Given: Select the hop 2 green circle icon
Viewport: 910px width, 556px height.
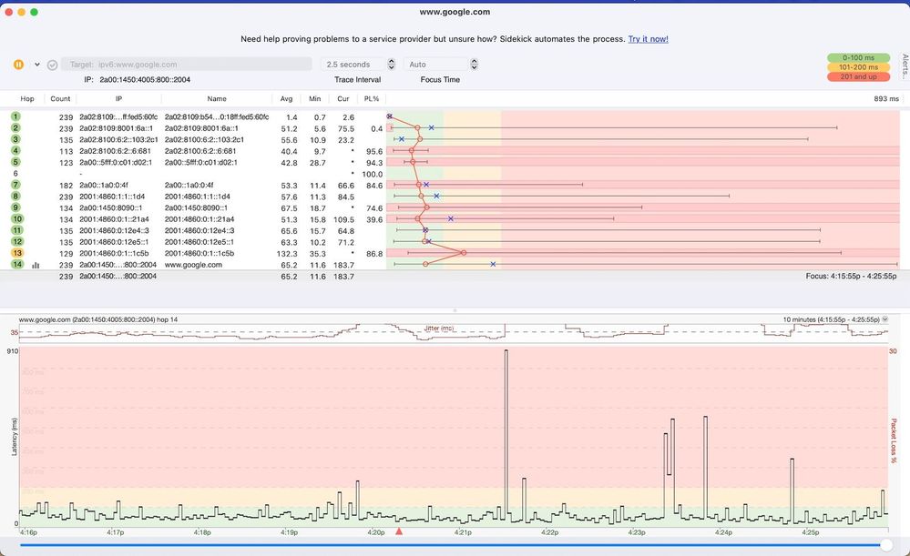Looking at the screenshot, I should tap(15, 127).
